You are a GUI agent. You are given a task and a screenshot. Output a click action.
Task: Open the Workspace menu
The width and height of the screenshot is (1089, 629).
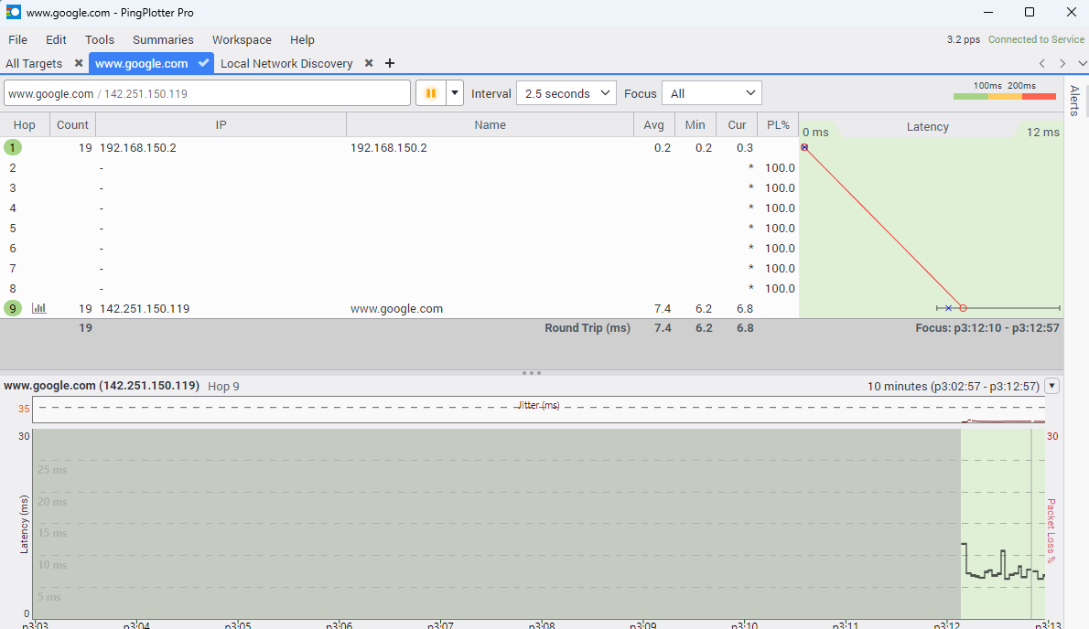click(x=242, y=39)
